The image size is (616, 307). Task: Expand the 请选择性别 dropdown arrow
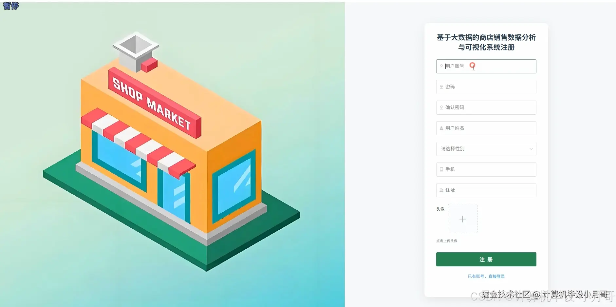point(531,149)
